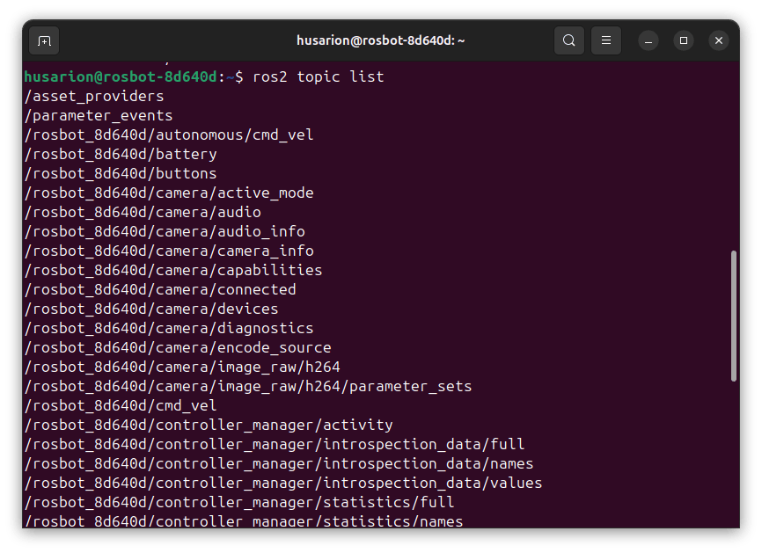Screen dimensions: 762x553
Task: Maximize the terminal window
Action: pos(684,40)
